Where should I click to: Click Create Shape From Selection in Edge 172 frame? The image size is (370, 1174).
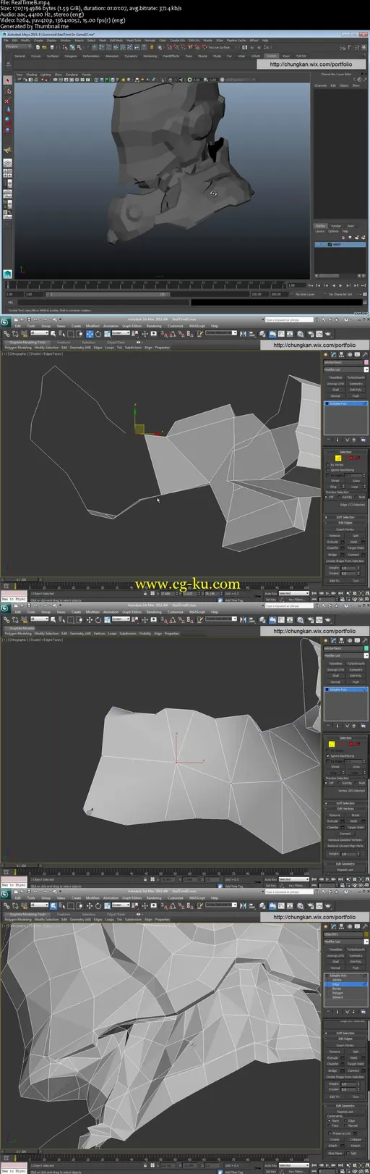point(345,561)
